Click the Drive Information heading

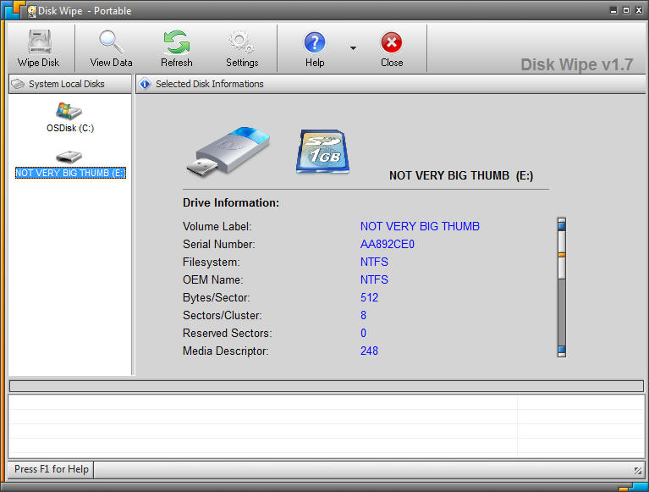tap(231, 203)
